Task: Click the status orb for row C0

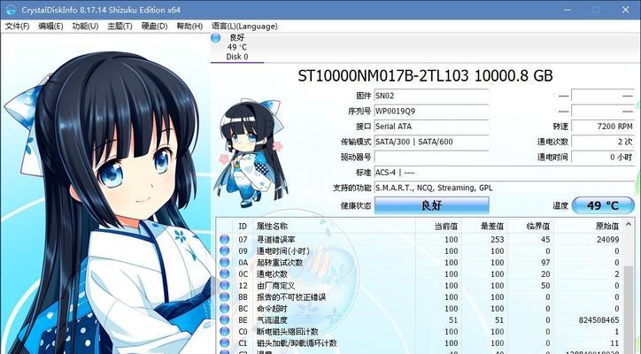Action: click(224, 332)
